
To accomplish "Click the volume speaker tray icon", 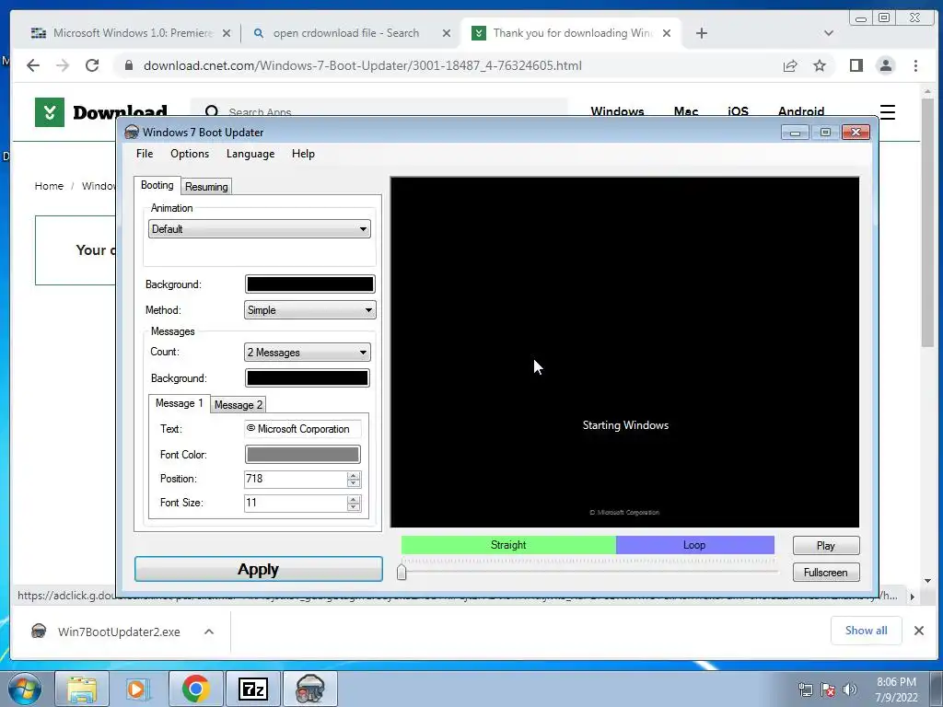I will pos(850,690).
